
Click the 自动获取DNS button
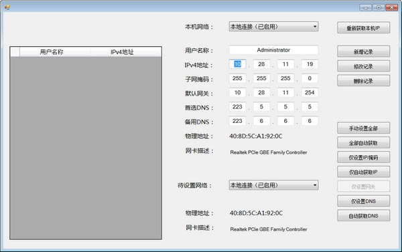click(x=364, y=216)
